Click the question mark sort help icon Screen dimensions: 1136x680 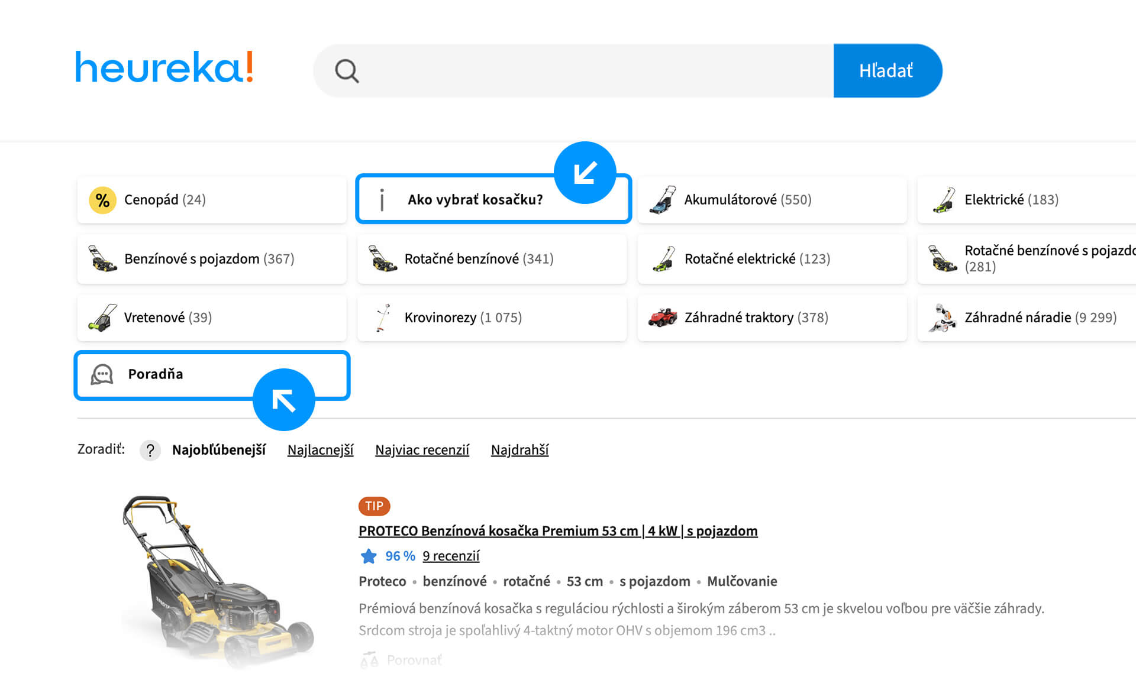tap(150, 451)
